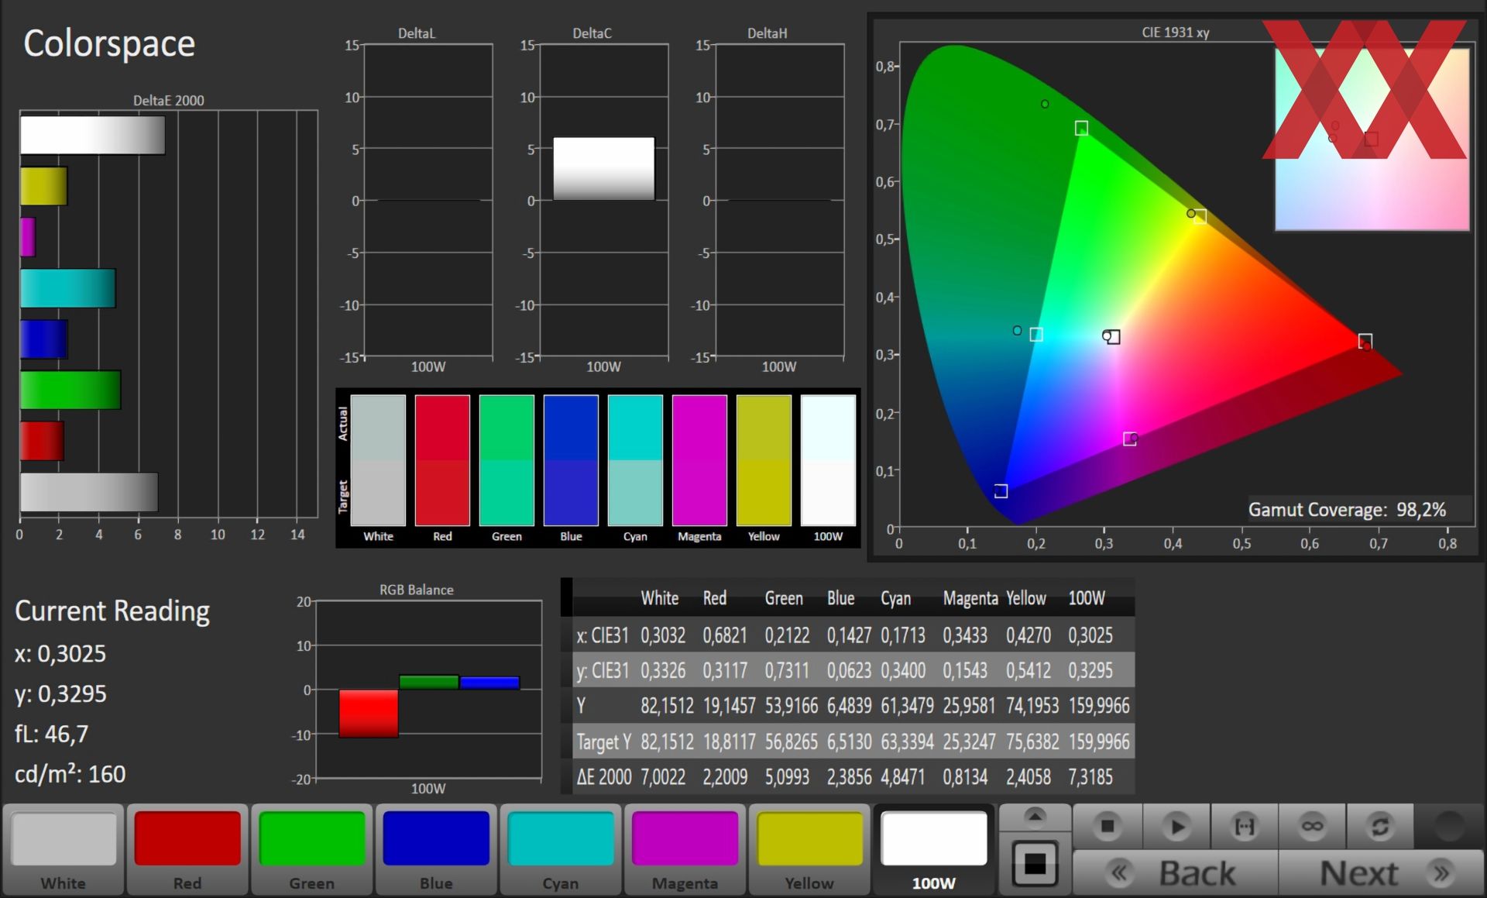
Task: Click the green bar in DeltaE 2000 chart
Action: coord(70,390)
